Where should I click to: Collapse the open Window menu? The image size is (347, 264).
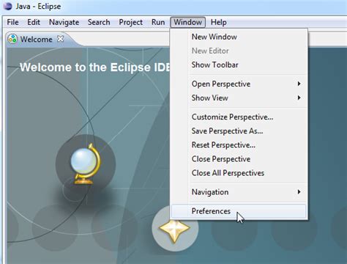[x=187, y=22]
